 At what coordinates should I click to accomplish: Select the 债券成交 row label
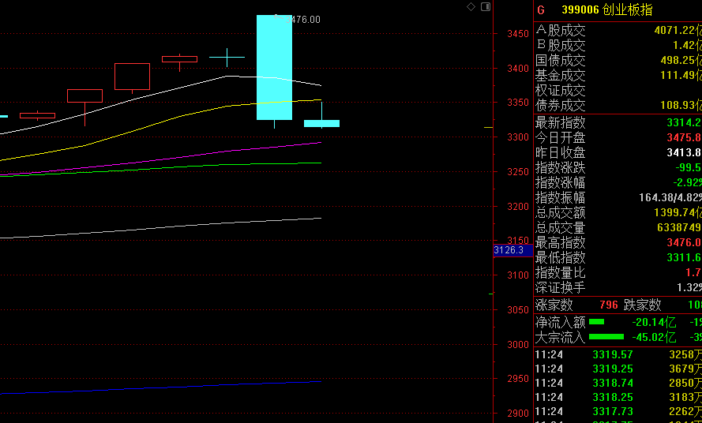(x=561, y=105)
